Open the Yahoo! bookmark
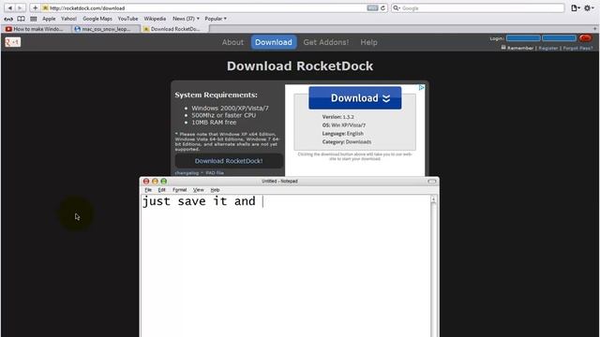This screenshot has width=600, height=337. click(x=68, y=19)
